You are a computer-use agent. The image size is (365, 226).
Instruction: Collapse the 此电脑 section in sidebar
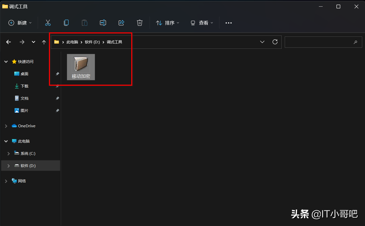tap(6, 141)
